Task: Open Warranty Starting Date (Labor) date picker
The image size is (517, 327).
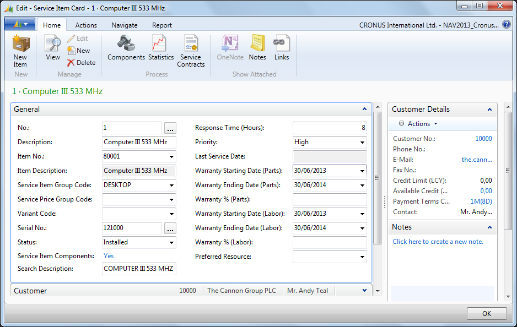Action: pyautogui.click(x=362, y=214)
